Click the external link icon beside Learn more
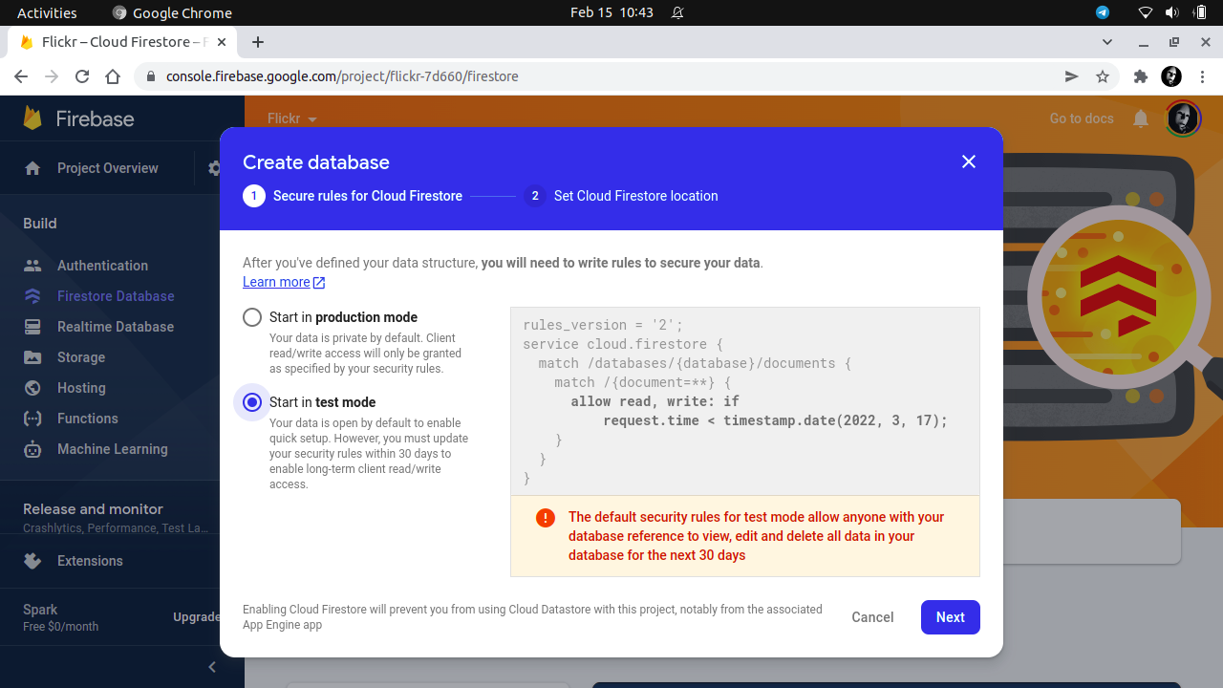Image resolution: width=1223 pixels, height=688 pixels. tap(319, 283)
